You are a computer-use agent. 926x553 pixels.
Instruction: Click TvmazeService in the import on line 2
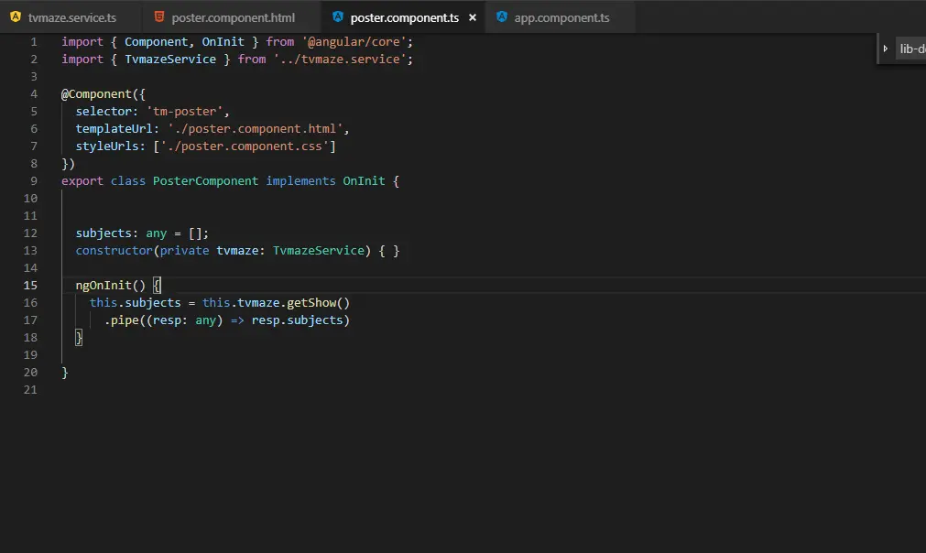(170, 59)
